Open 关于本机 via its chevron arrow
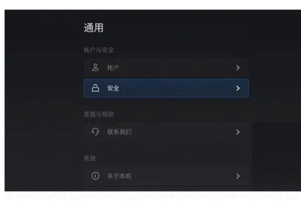The image size is (301, 201). pyautogui.click(x=238, y=176)
